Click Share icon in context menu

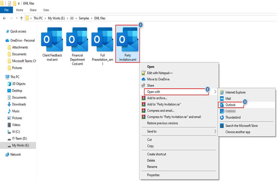click(143, 85)
